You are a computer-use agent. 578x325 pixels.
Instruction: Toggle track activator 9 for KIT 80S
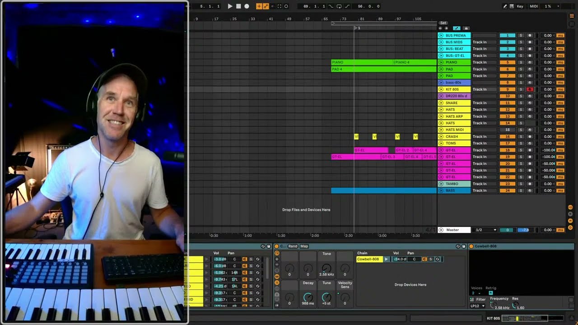pyautogui.click(x=508, y=89)
